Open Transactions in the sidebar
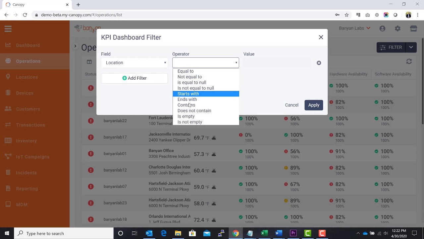This screenshot has width=424, height=239. click(30, 125)
